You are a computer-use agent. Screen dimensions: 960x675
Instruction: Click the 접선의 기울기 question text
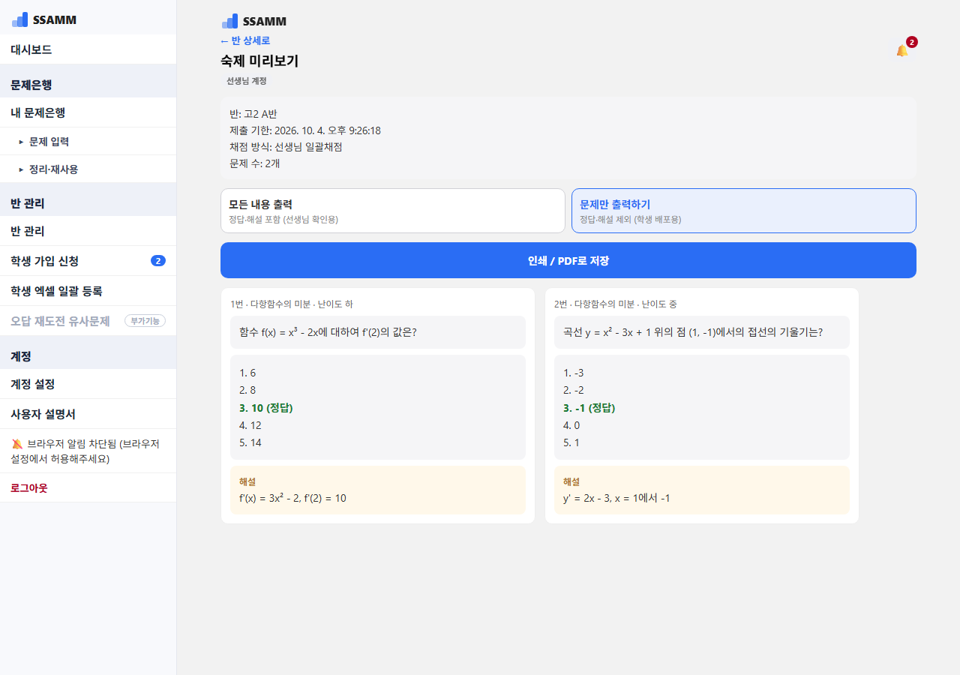[x=693, y=331]
